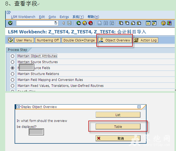This screenshot has width=176, height=151.
Task: Select the Maintain Object Attributes radio button
Action: pyautogui.click(x=13, y=56)
